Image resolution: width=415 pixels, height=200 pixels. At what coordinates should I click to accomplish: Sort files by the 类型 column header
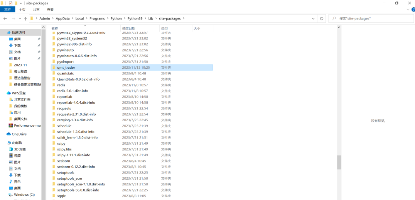point(164,28)
